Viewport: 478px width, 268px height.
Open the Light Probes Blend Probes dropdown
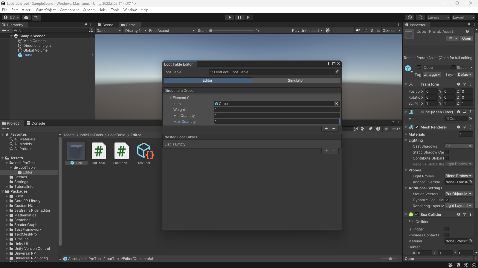pyautogui.click(x=459, y=176)
